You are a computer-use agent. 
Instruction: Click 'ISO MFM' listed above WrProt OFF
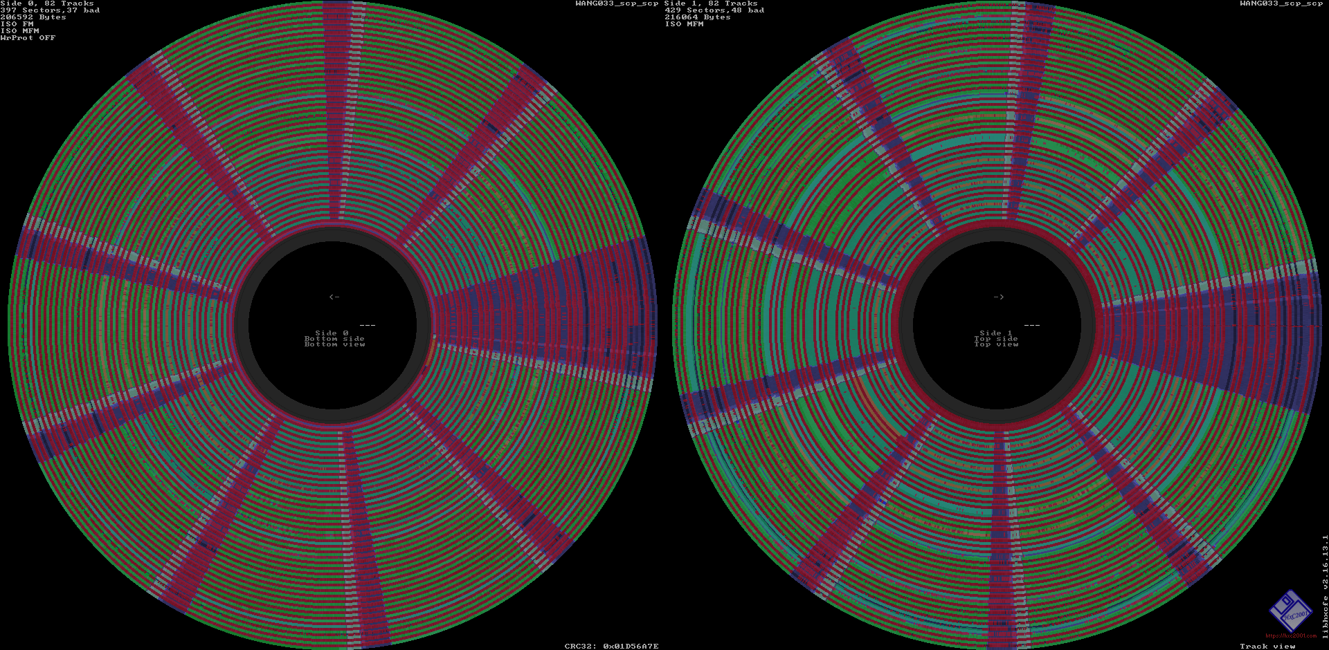tap(19, 31)
